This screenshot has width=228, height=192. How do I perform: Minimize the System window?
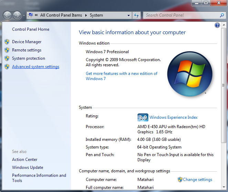[x=197, y=3]
